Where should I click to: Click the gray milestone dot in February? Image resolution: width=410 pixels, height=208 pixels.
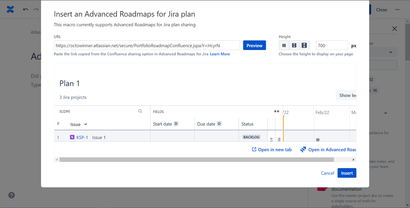[x=318, y=140]
